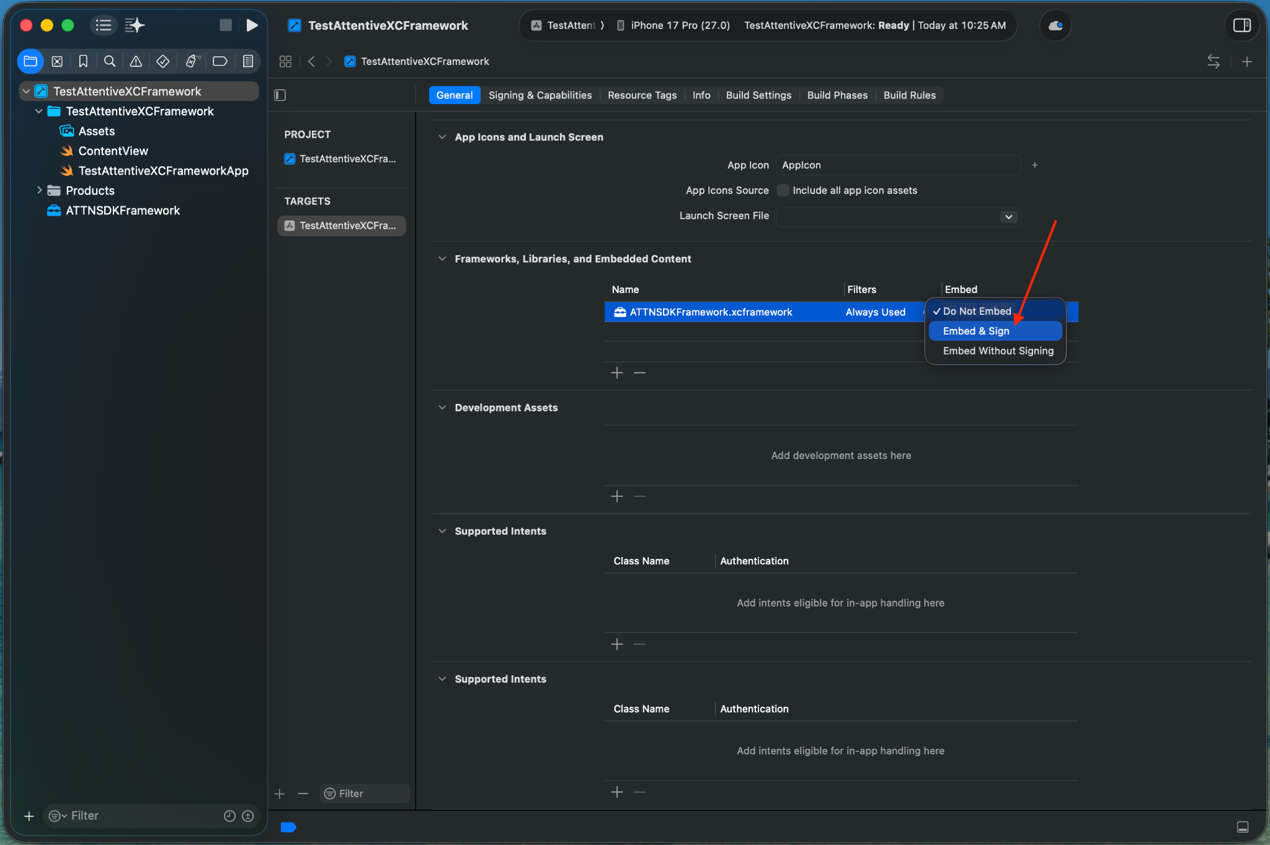Open the Report navigator icon
Image resolution: width=1270 pixels, height=845 pixels.
pos(247,61)
